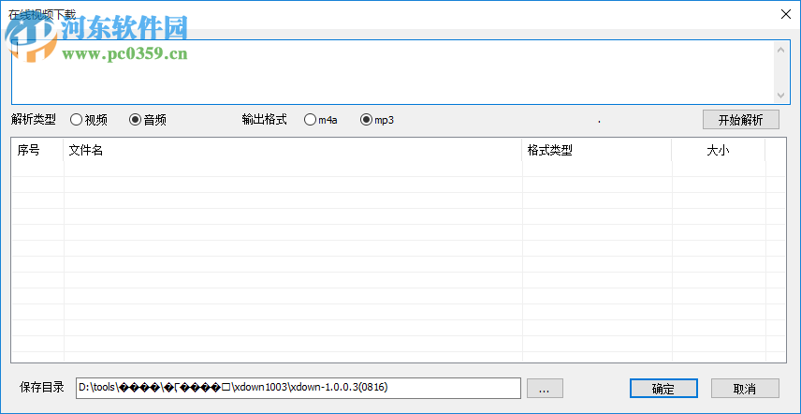
Task: Choose mp3 output format
Action: [377, 120]
